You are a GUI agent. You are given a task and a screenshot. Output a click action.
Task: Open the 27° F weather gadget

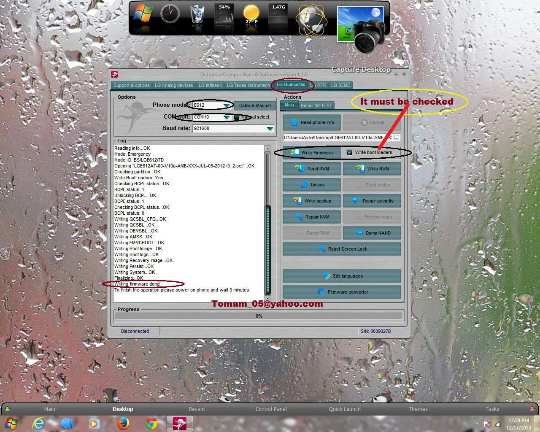tap(251, 14)
